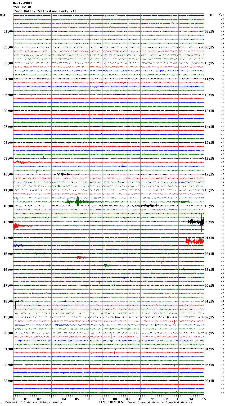Click the "MST" header label

tap(3, 15)
